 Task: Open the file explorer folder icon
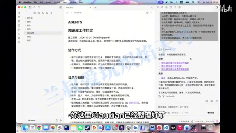click(x=30, y=7)
